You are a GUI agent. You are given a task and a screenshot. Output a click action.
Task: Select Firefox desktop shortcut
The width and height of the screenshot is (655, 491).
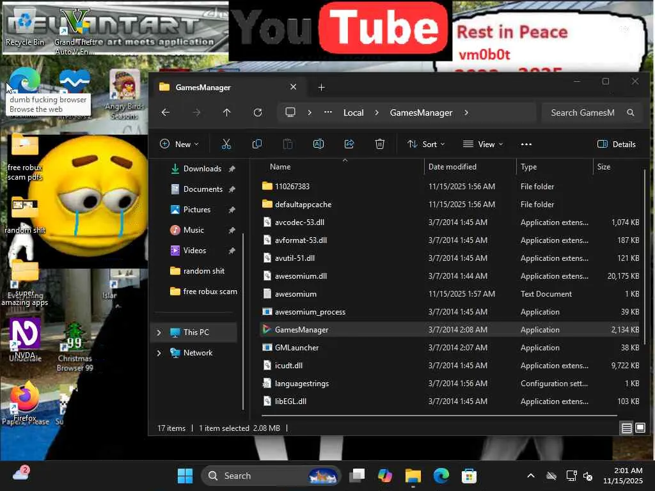click(25, 401)
